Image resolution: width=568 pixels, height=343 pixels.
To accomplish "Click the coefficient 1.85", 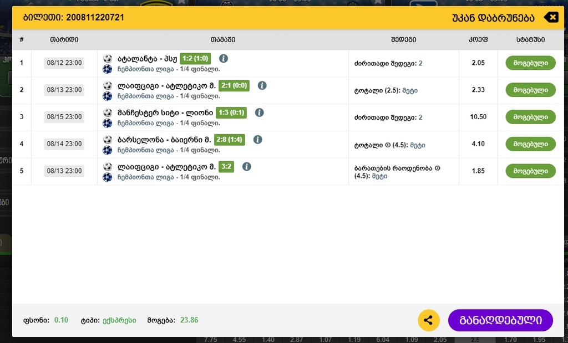I will 478,171.
